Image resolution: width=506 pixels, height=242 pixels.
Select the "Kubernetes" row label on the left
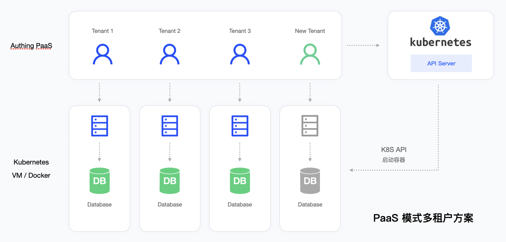coord(31,162)
